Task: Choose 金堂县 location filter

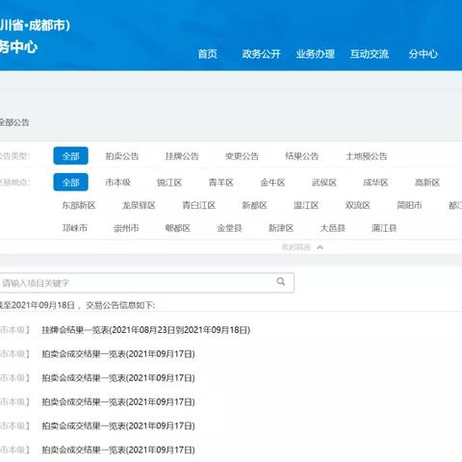Action: click(x=229, y=228)
